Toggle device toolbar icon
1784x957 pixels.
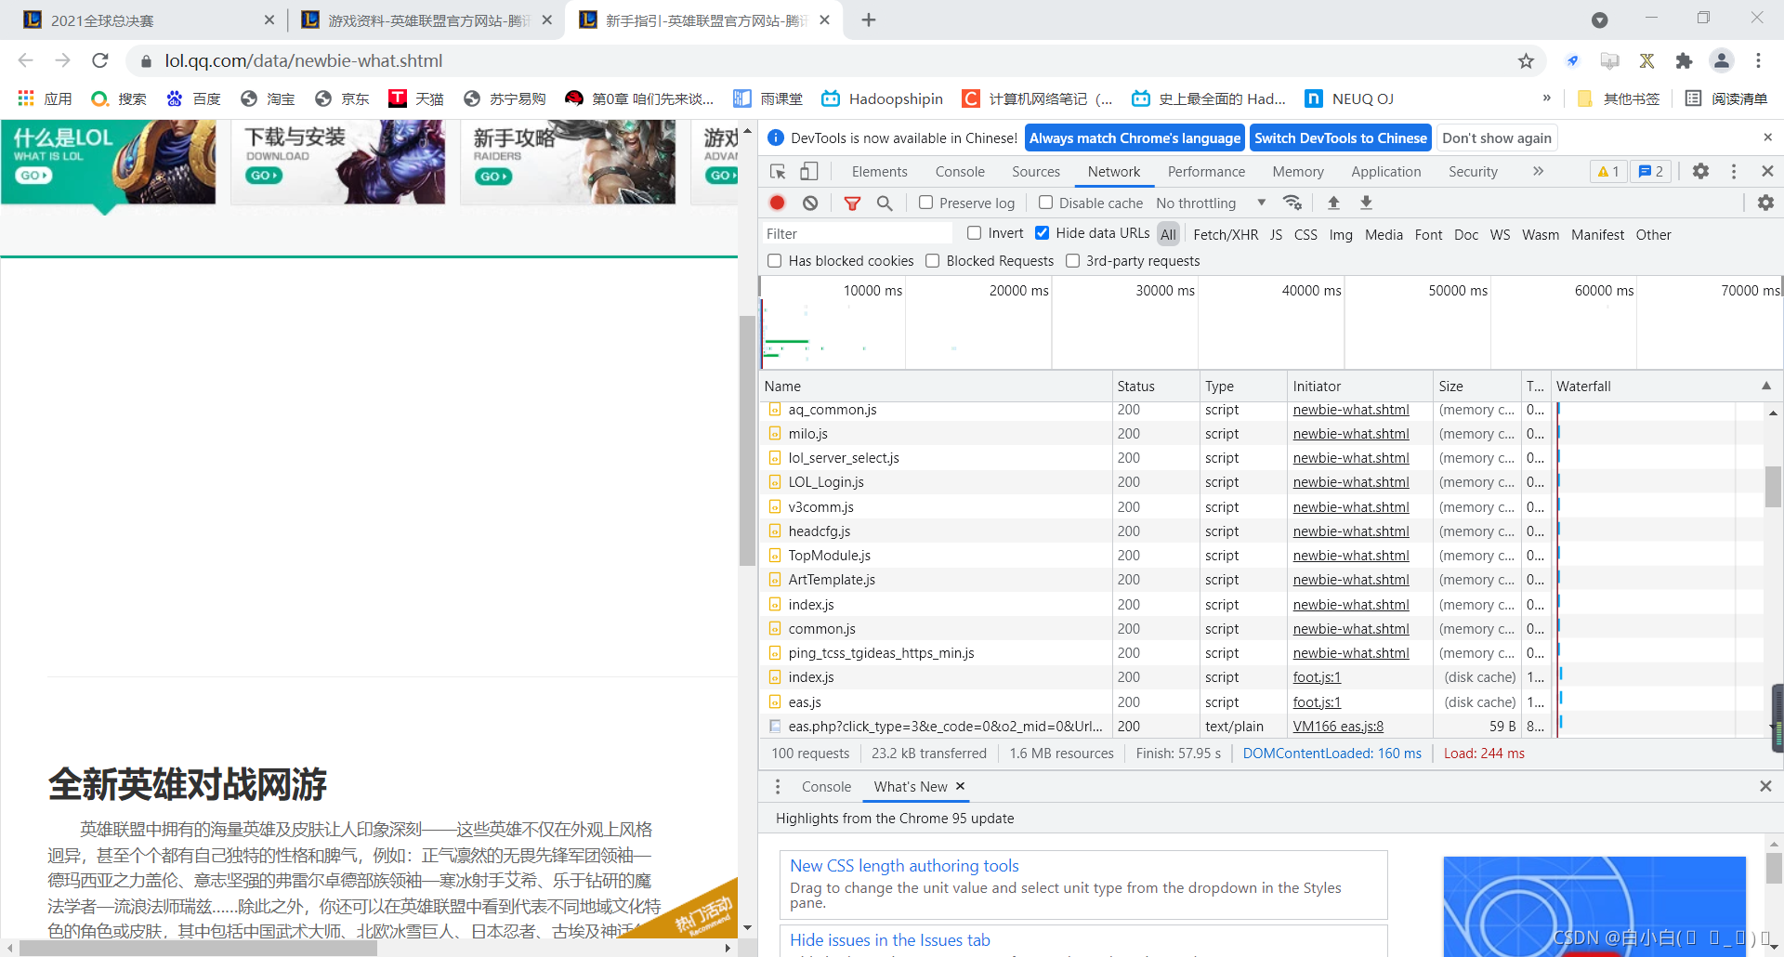[x=809, y=171]
